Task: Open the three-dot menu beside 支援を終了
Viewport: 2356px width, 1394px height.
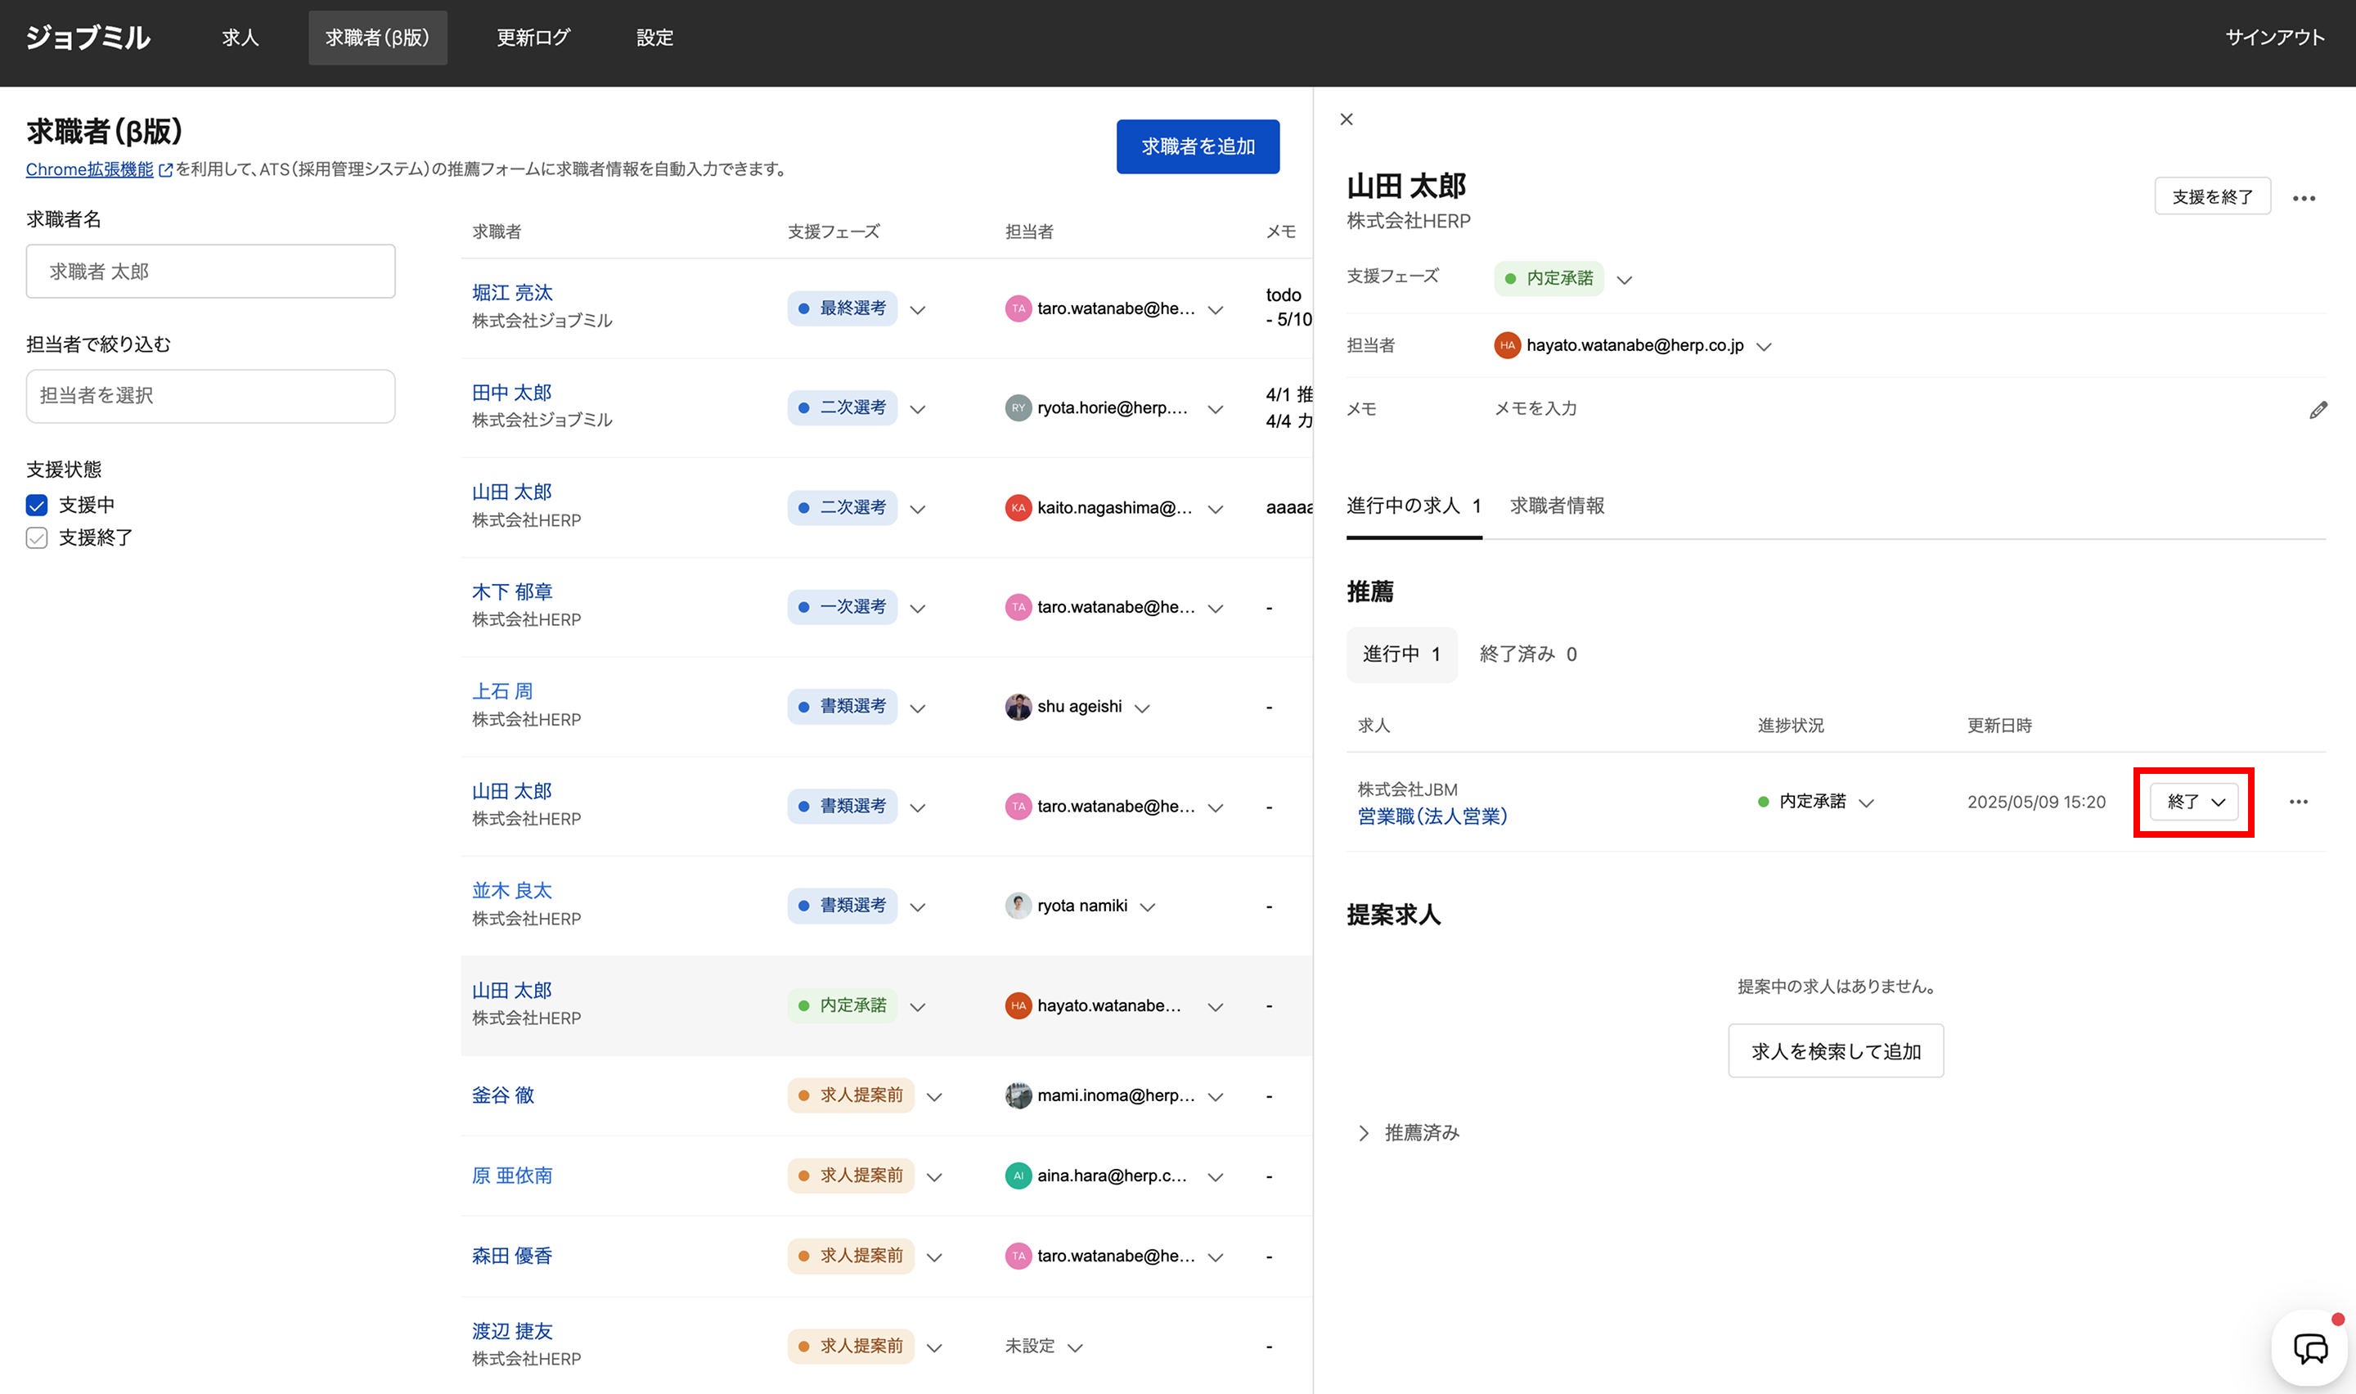Action: click(2304, 198)
